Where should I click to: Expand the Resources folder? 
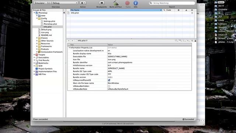[x=37, y=44]
